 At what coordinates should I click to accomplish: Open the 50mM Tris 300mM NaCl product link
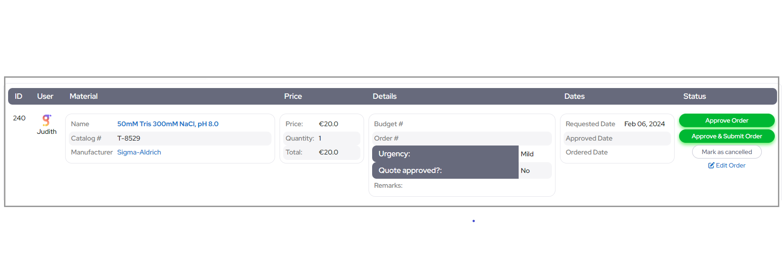168,124
